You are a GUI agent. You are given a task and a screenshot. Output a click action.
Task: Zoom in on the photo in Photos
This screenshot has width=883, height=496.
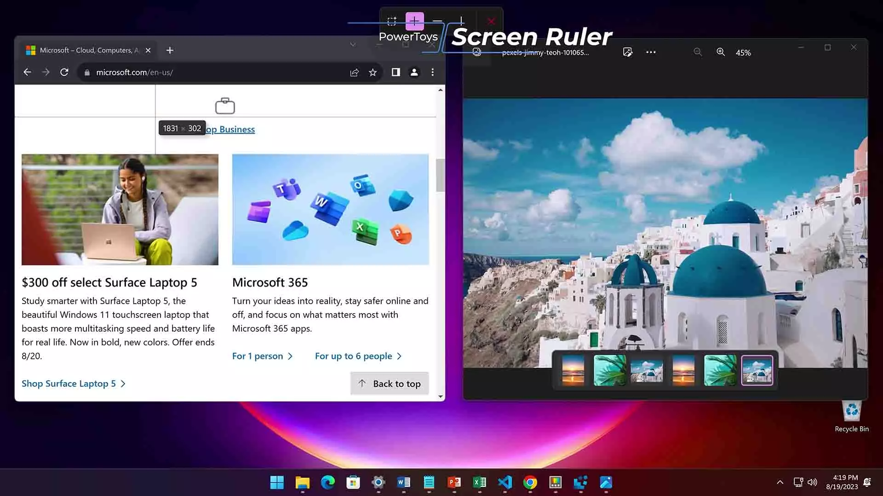click(x=721, y=52)
